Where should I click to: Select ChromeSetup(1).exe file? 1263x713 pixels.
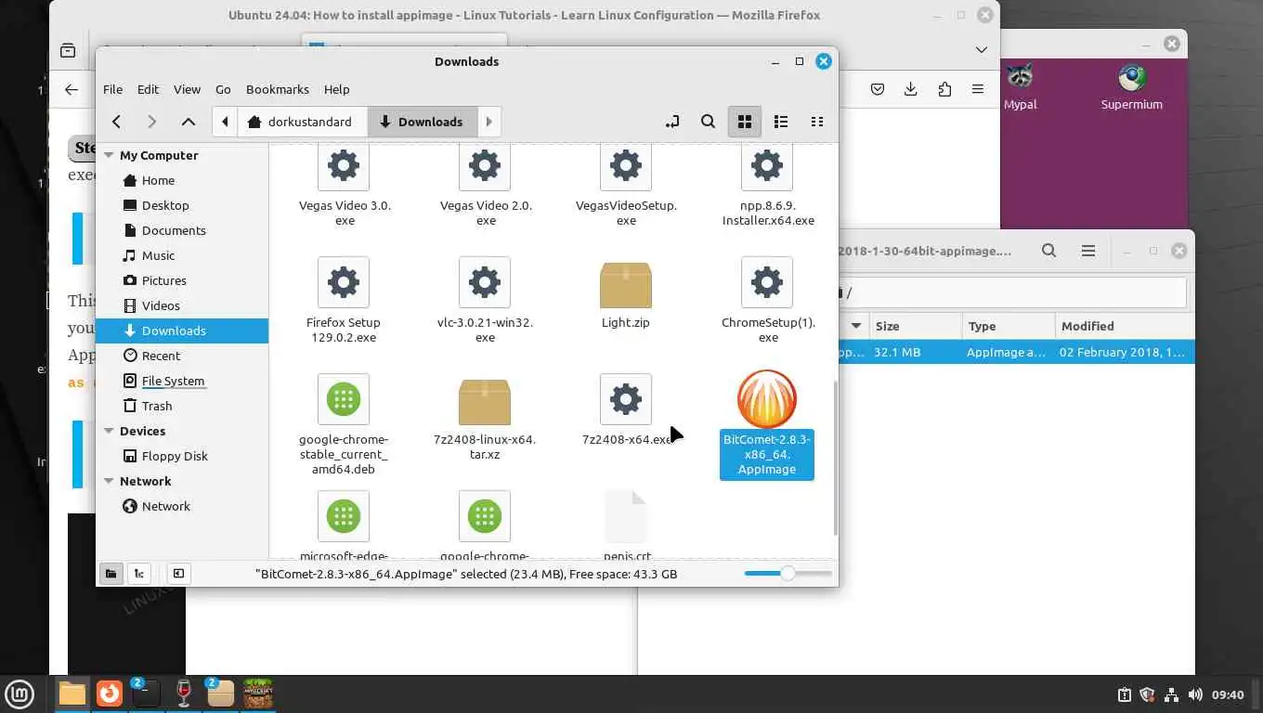767,299
